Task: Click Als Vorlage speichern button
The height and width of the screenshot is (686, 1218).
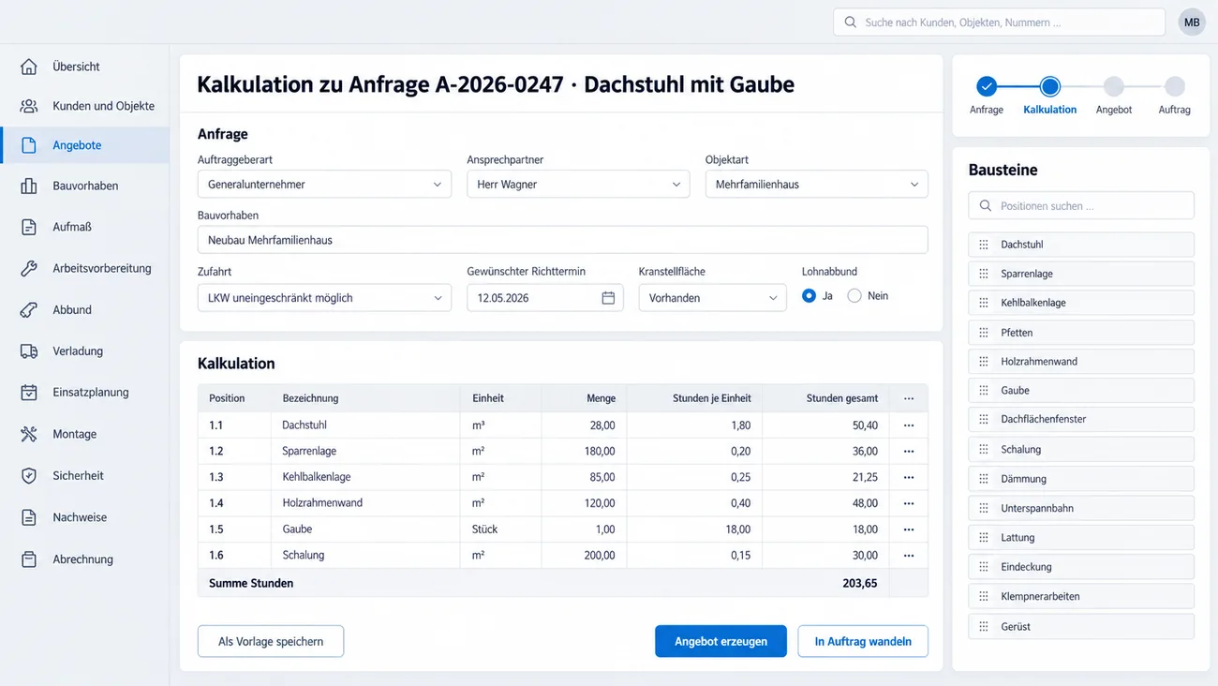Action: [x=271, y=641]
